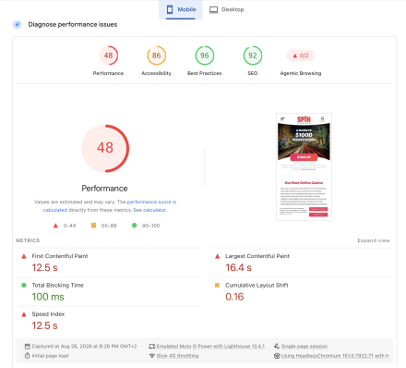This screenshot has height=368, width=406.
Task: Click the stopwatch icon beside Initial page load
Action: pos(28,356)
